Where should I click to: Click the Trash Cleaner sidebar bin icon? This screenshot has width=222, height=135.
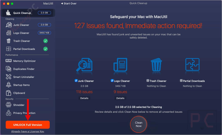coord(9,41)
